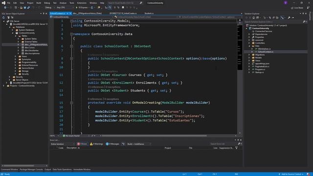
Task: Toggle the 0 Warnings filter button
Action: [96, 144]
